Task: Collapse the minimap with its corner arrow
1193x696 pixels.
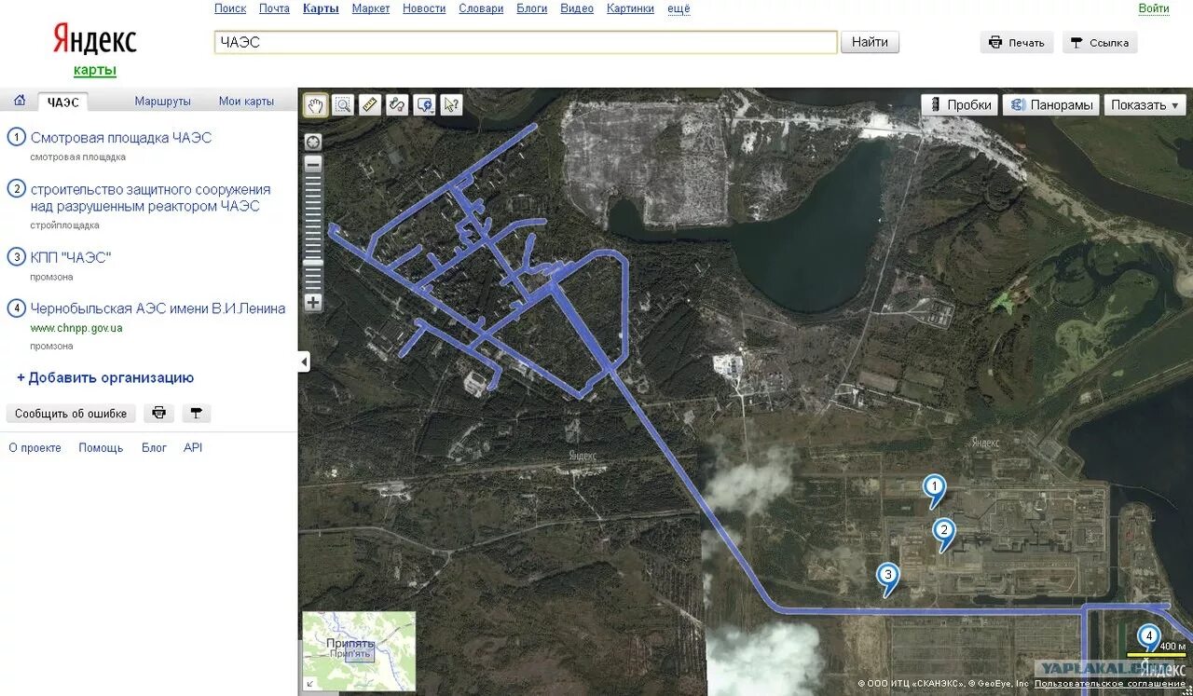Action: (310, 683)
